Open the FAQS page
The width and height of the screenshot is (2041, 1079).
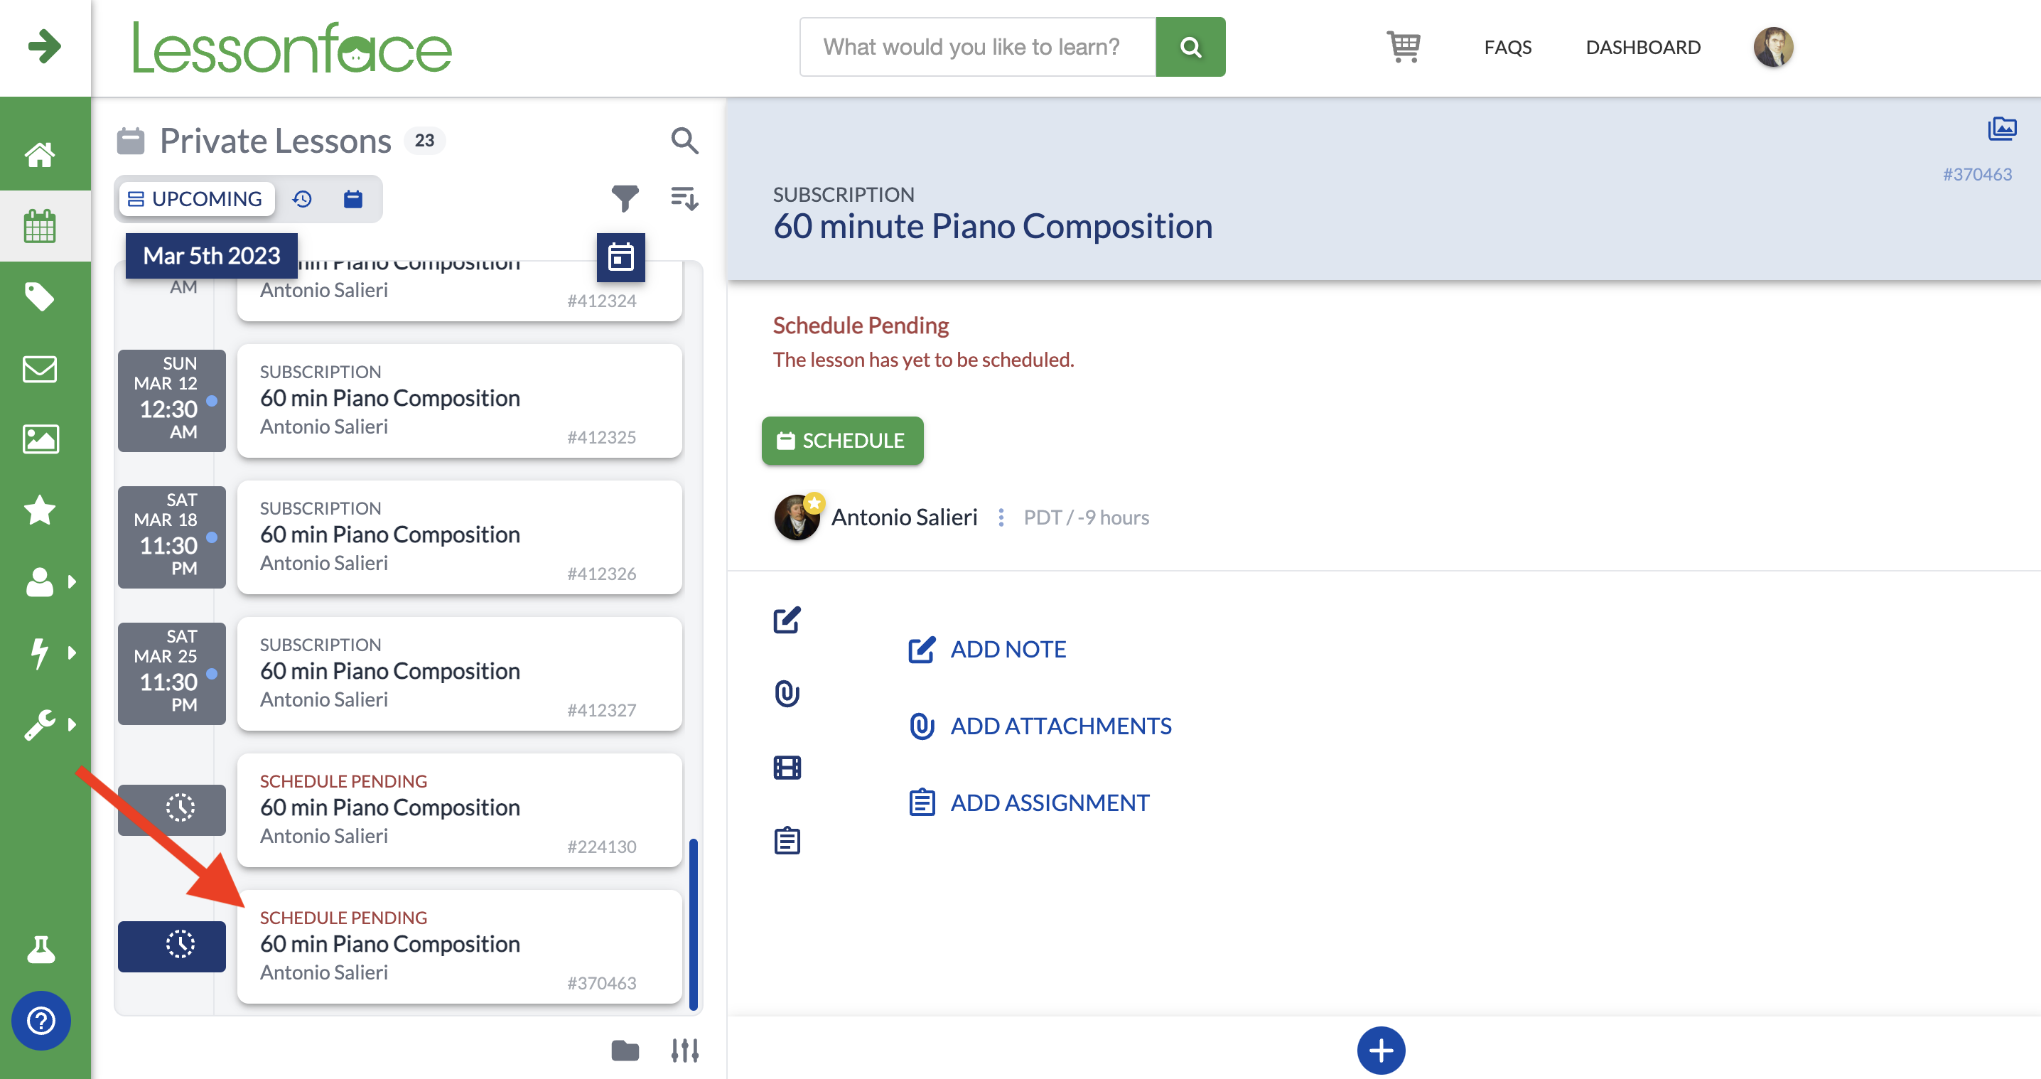[1508, 47]
